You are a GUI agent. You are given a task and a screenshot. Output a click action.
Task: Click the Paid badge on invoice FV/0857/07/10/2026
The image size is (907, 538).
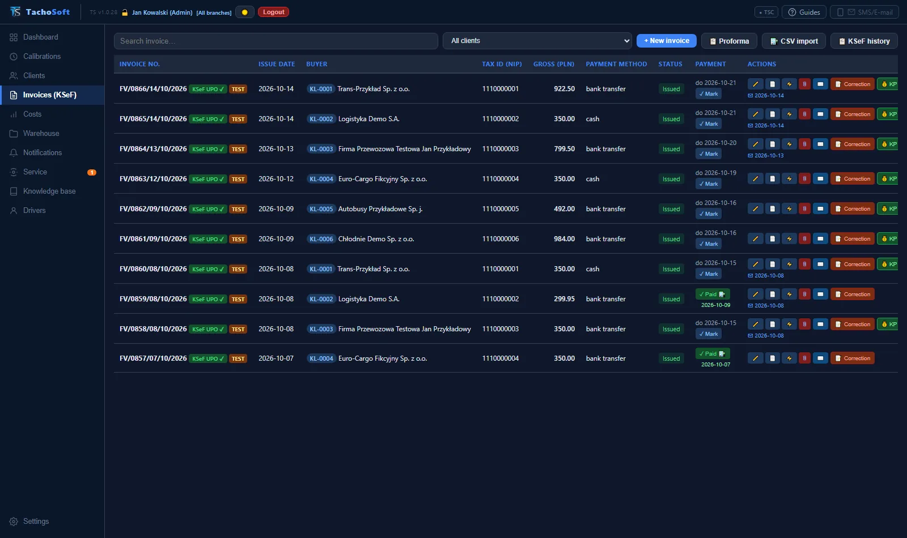pyautogui.click(x=713, y=354)
